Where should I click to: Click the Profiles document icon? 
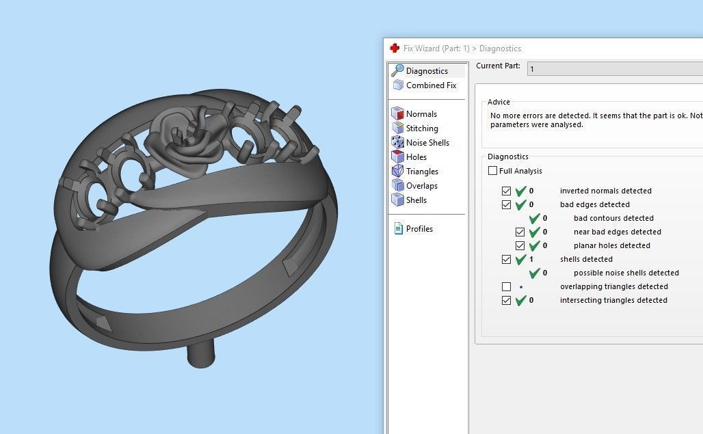click(x=398, y=228)
